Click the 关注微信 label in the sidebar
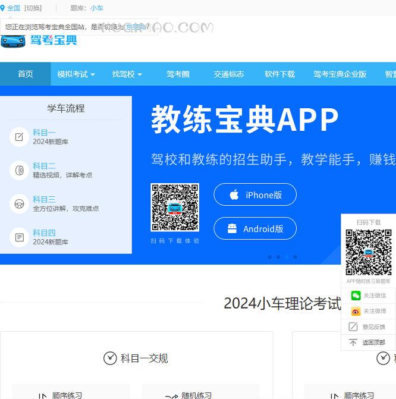This screenshot has height=399, width=396. click(x=375, y=296)
